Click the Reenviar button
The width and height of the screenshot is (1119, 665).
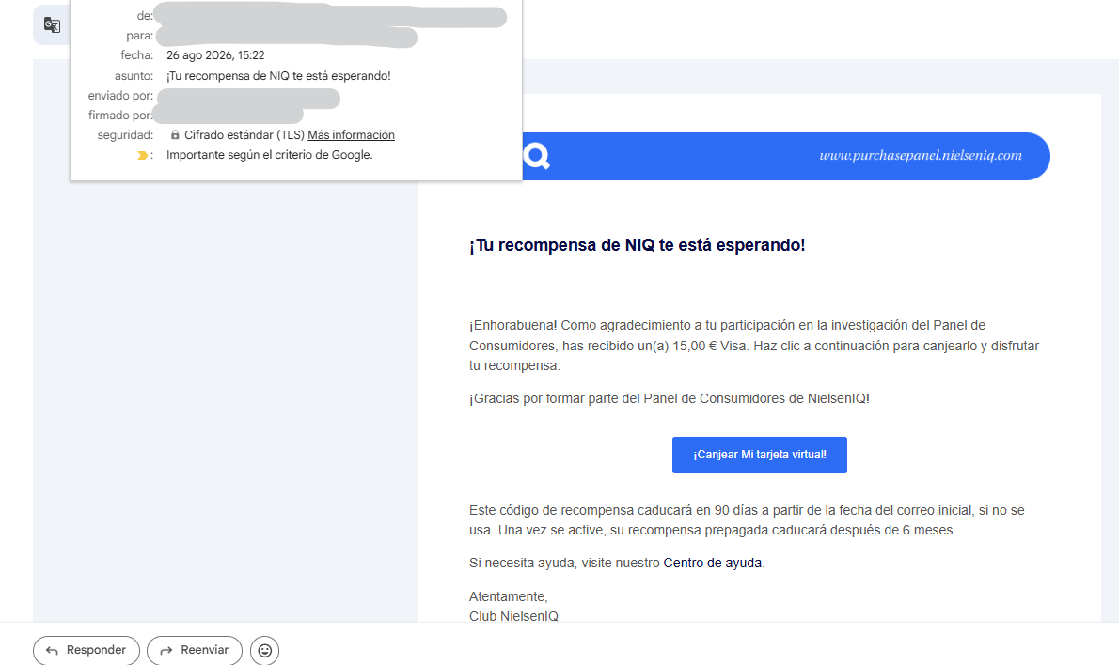(x=195, y=650)
